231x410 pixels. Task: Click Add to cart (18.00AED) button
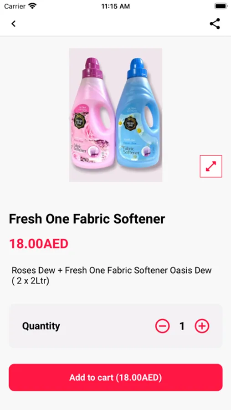coord(116,377)
